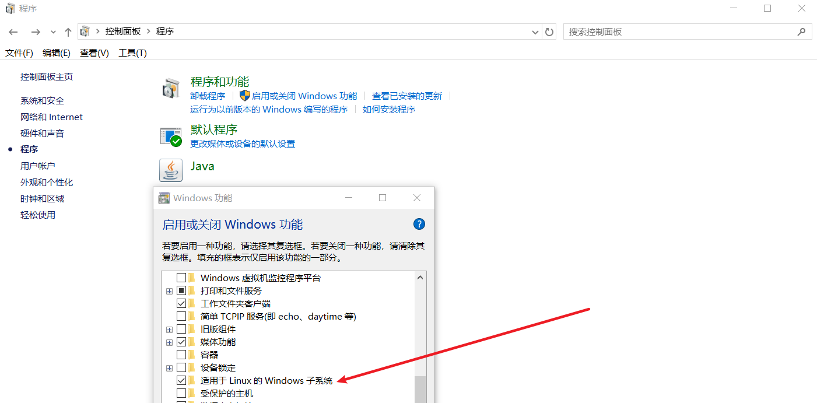The width and height of the screenshot is (817, 403).
Task: Open the 默认程序 heading link
Action: [214, 129]
